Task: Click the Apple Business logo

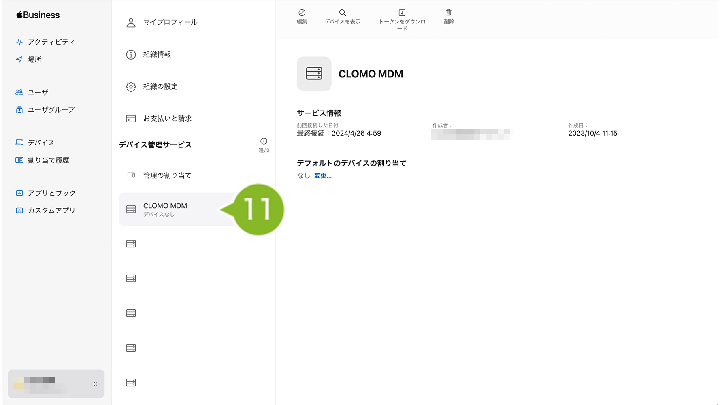Action: pyautogui.click(x=38, y=15)
